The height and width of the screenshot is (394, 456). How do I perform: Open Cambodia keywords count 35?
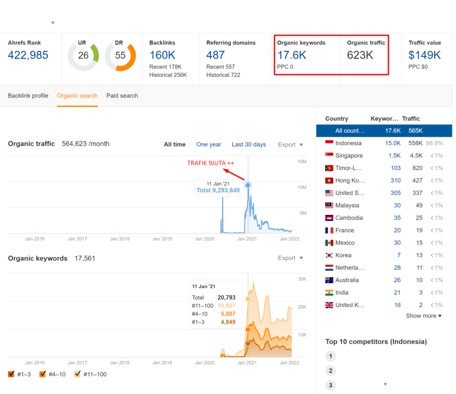[397, 218]
